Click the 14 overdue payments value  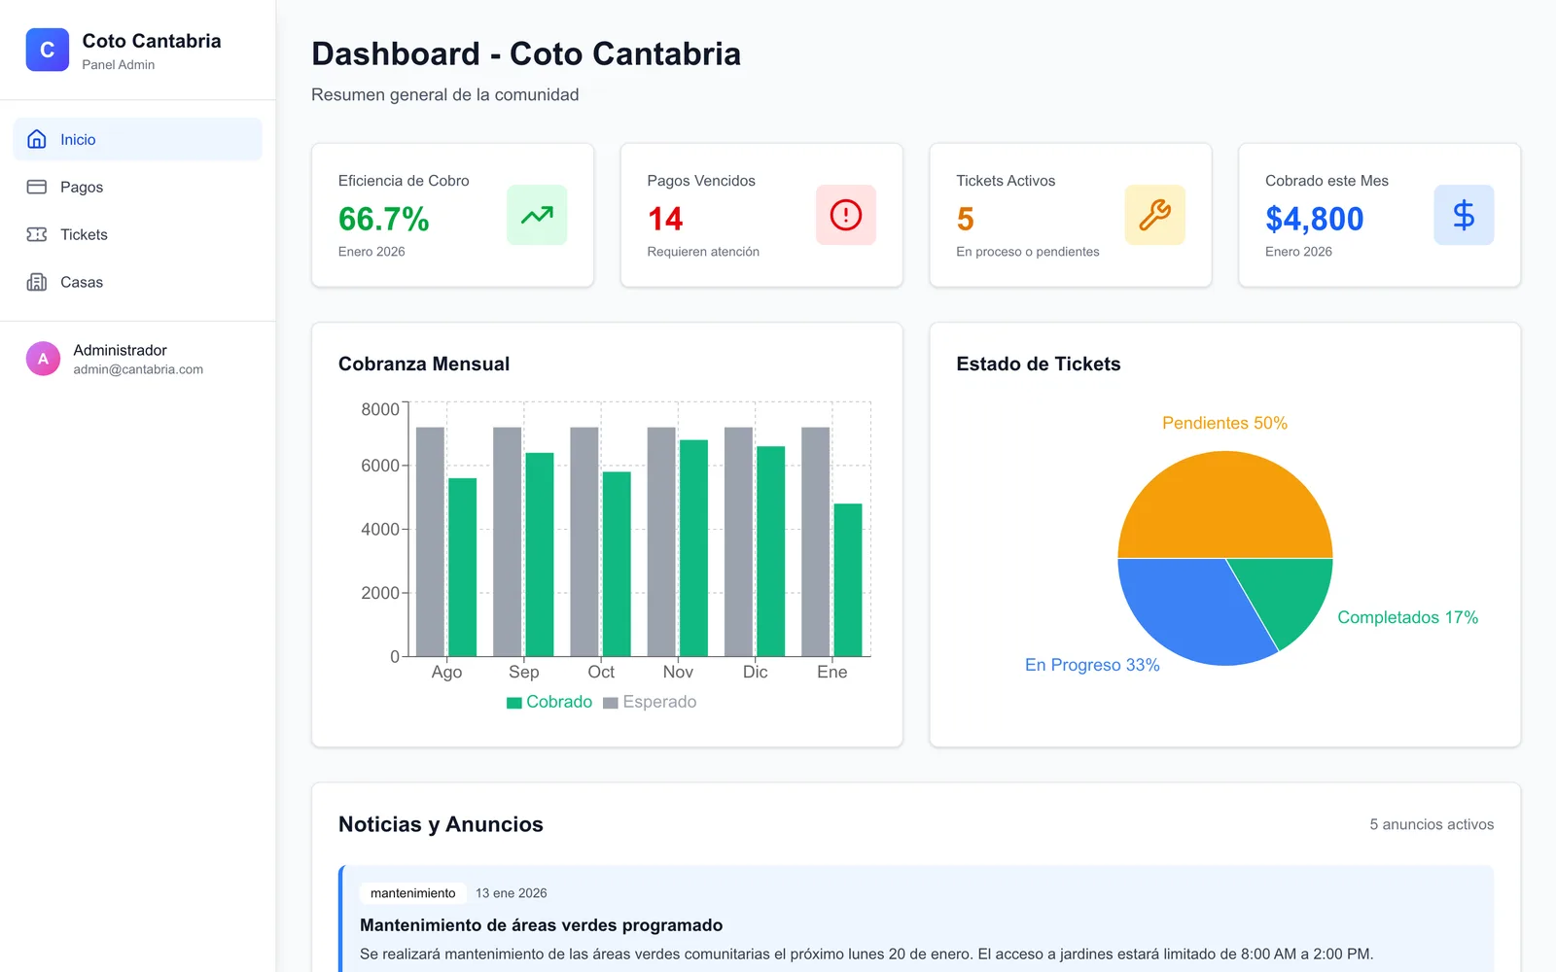click(x=665, y=219)
